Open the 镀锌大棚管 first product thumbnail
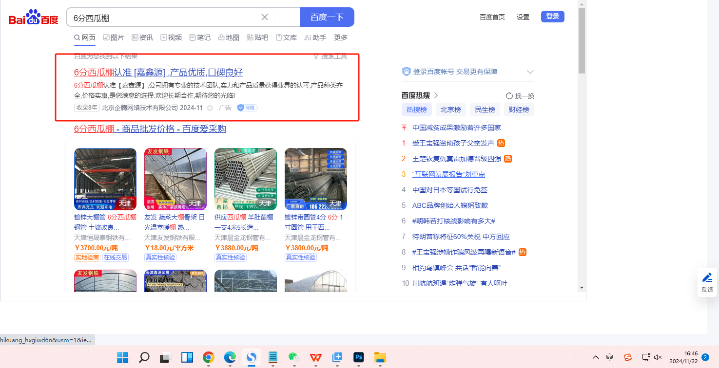The width and height of the screenshot is (719, 368). [x=105, y=179]
